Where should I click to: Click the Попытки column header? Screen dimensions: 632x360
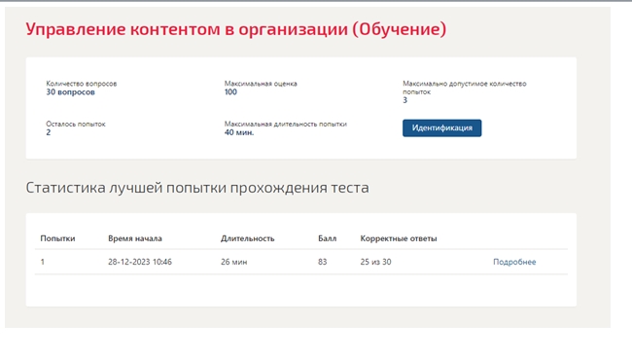(57, 238)
